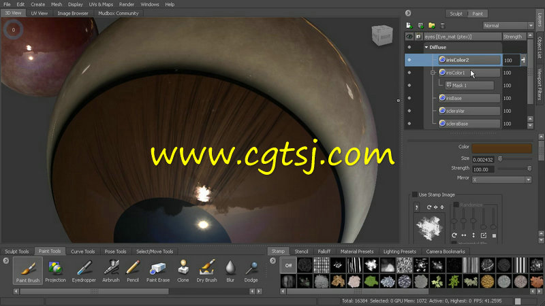This screenshot has height=306, width=545.
Task: Open the Sculpt Tools tab
Action: (16, 252)
